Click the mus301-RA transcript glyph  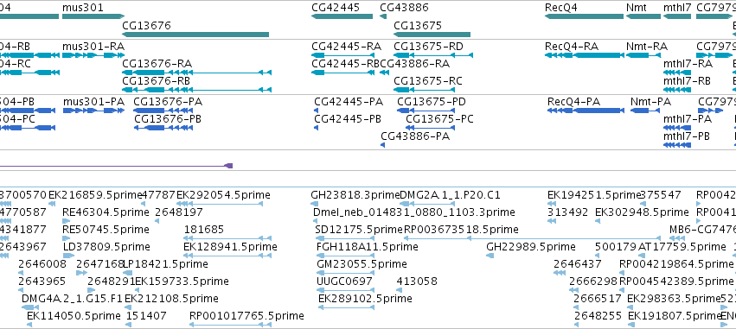pyautogui.click(x=93, y=55)
